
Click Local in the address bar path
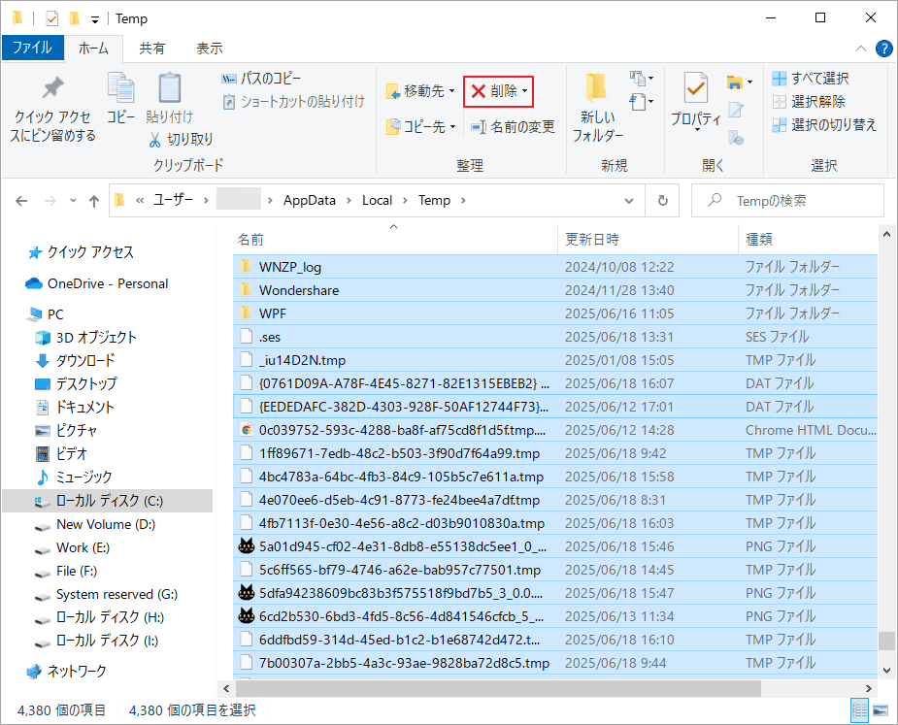click(377, 201)
